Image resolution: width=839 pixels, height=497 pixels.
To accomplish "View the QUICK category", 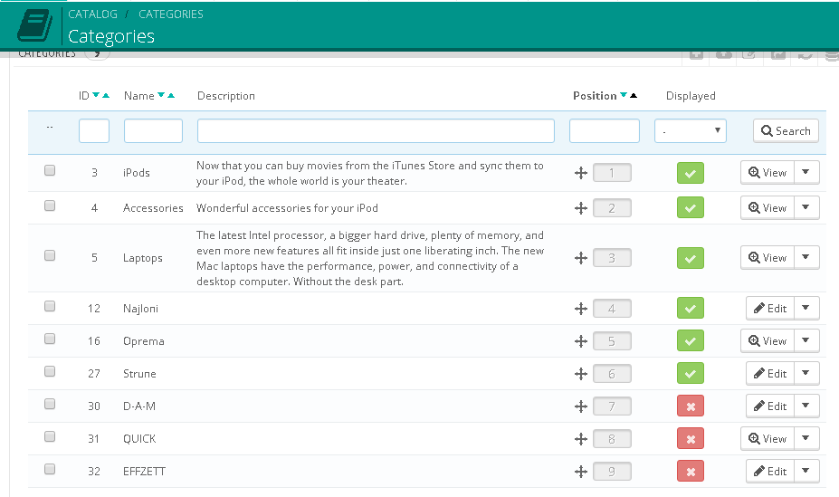I will point(767,439).
